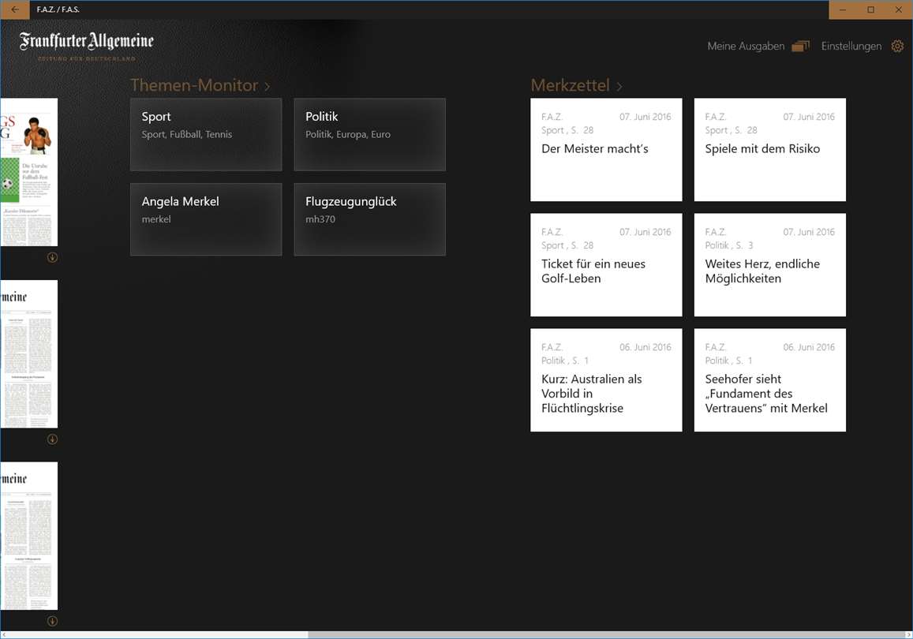
Task: Open the middle newspaper issue thumbnail
Action: coord(29,354)
